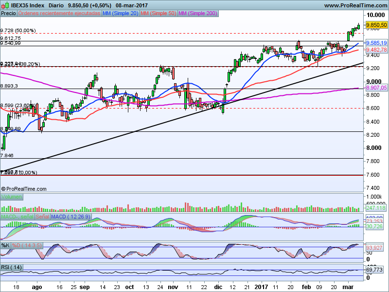The image size is (389, 292).
Task: Click the IBEX35 Index title text
Action: (28, 5)
